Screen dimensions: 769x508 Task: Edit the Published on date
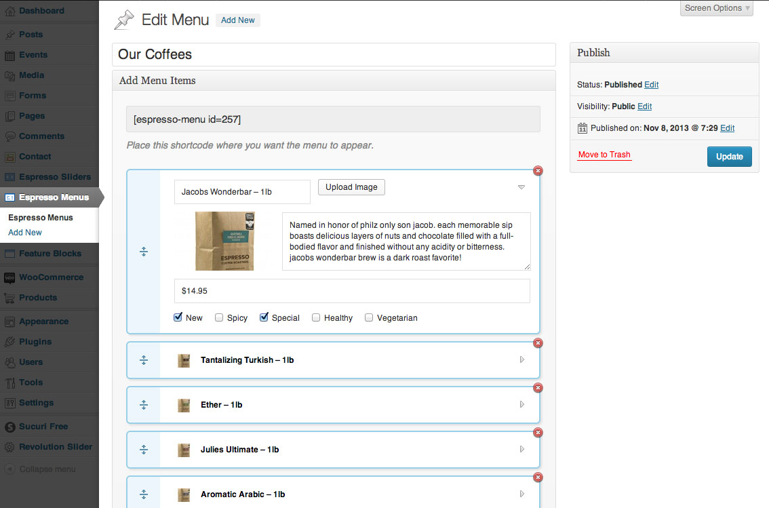728,128
